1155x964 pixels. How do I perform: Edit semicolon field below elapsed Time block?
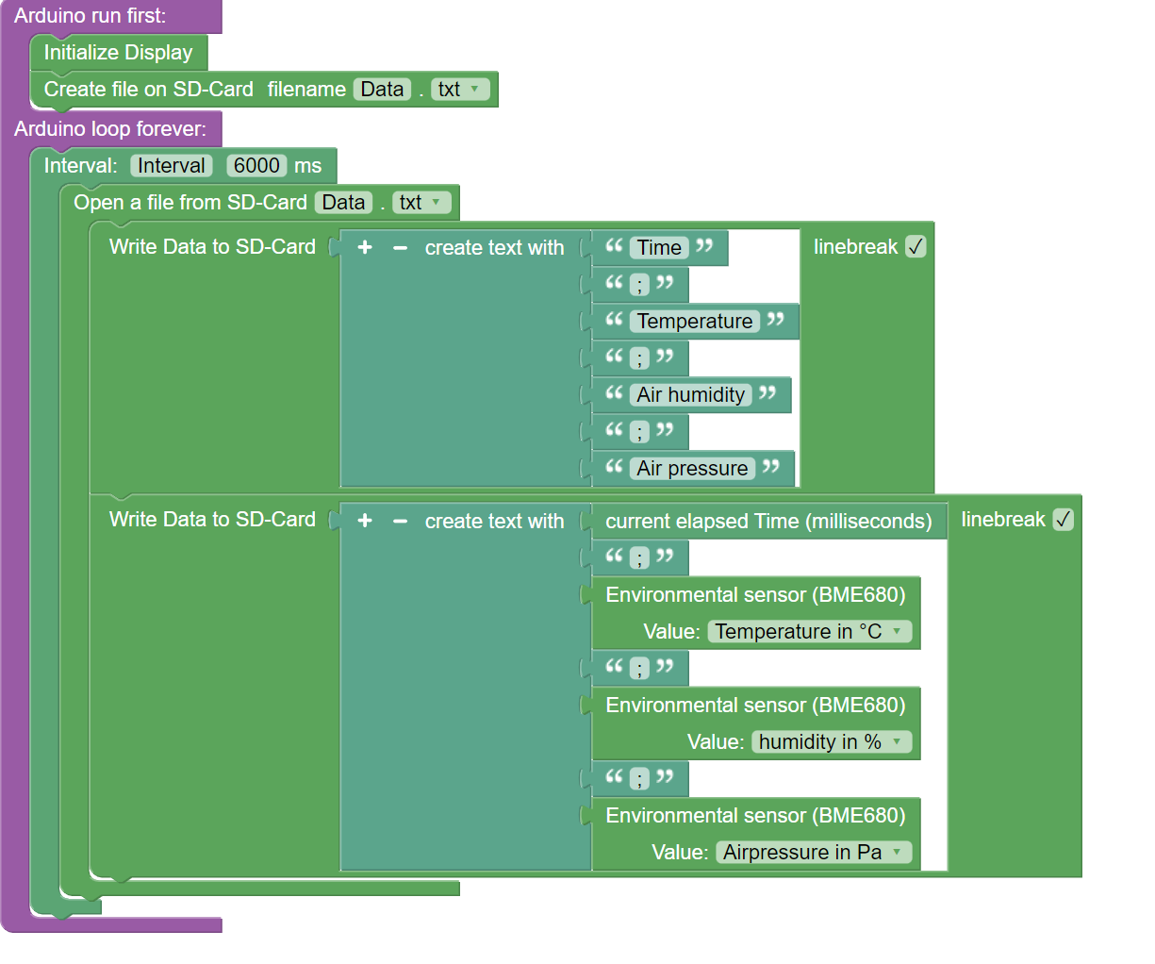pyautogui.click(x=639, y=557)
